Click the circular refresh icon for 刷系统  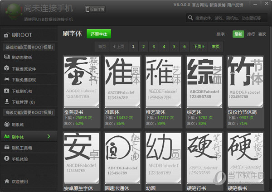(x=7, y=124)
